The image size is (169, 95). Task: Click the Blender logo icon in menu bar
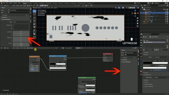coord(2,3)
